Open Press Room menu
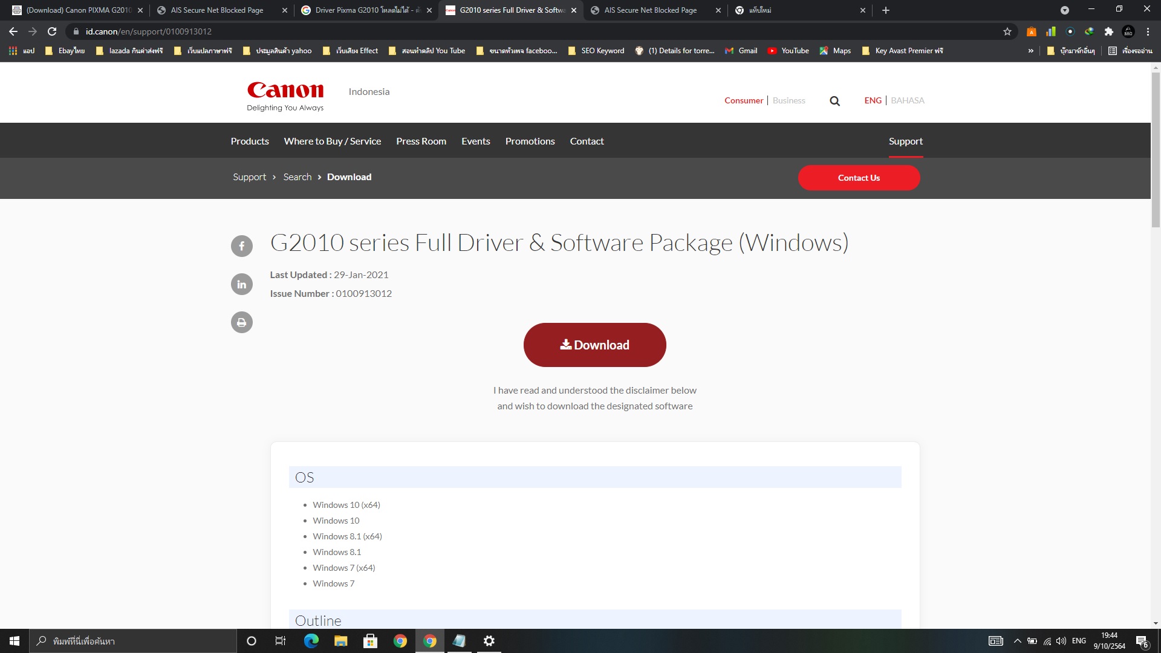1161x653 pixels. (x=421, y=141)
